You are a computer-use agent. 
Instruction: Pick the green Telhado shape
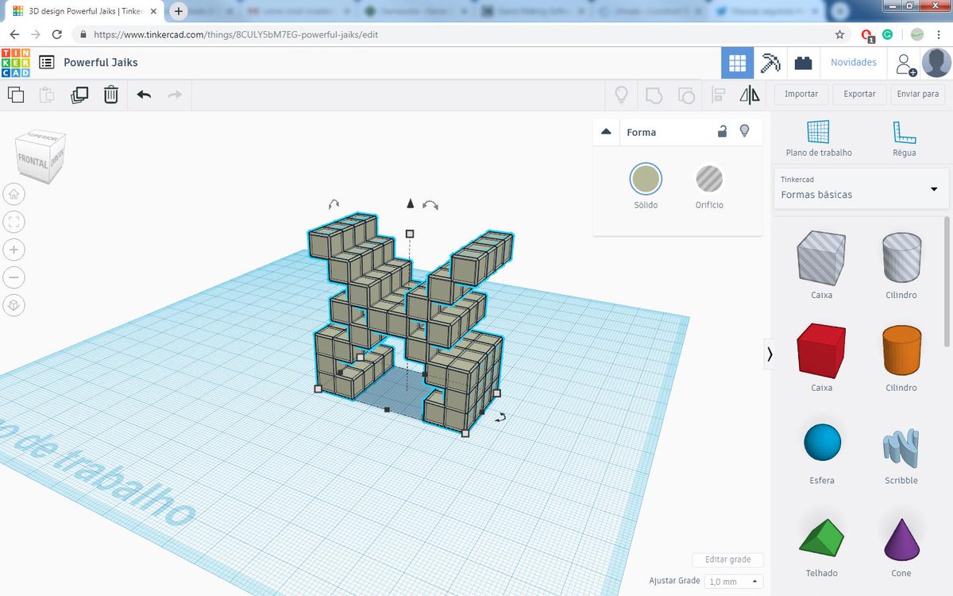822,536
